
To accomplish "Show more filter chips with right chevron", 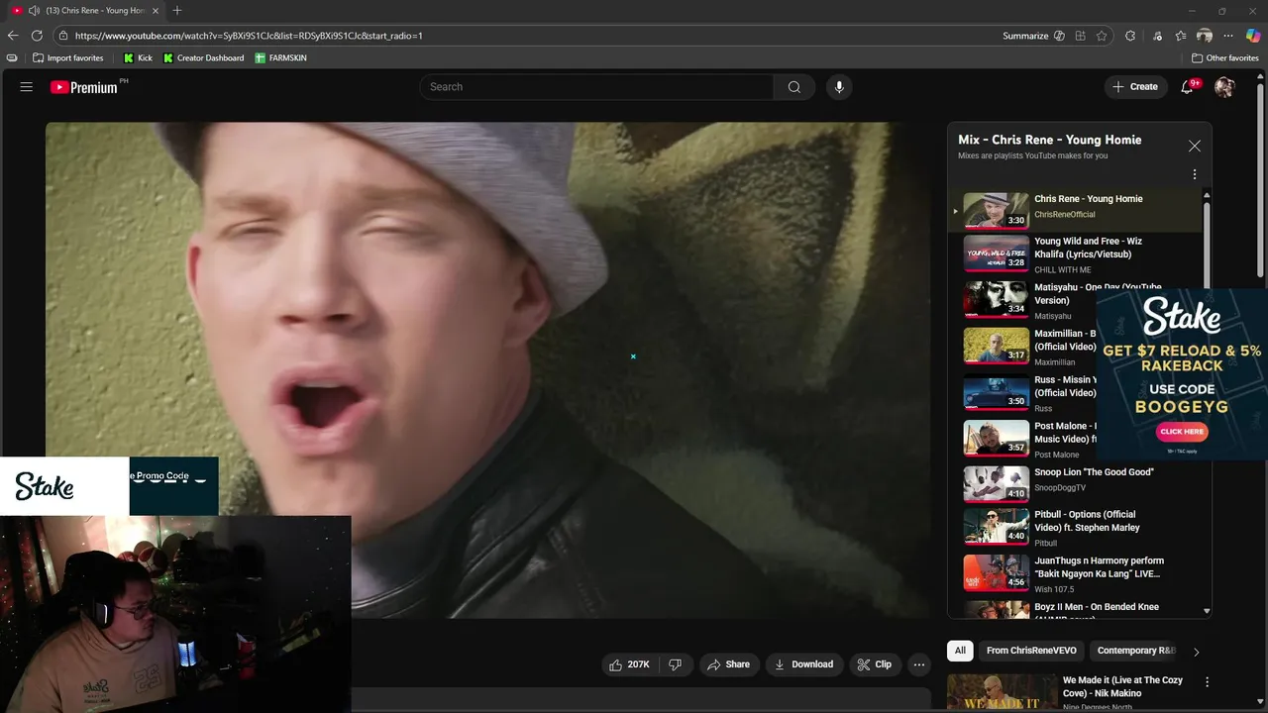I will point(1196,652).
